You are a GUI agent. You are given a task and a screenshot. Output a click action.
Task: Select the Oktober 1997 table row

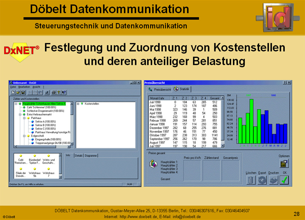tap(185, 135)
